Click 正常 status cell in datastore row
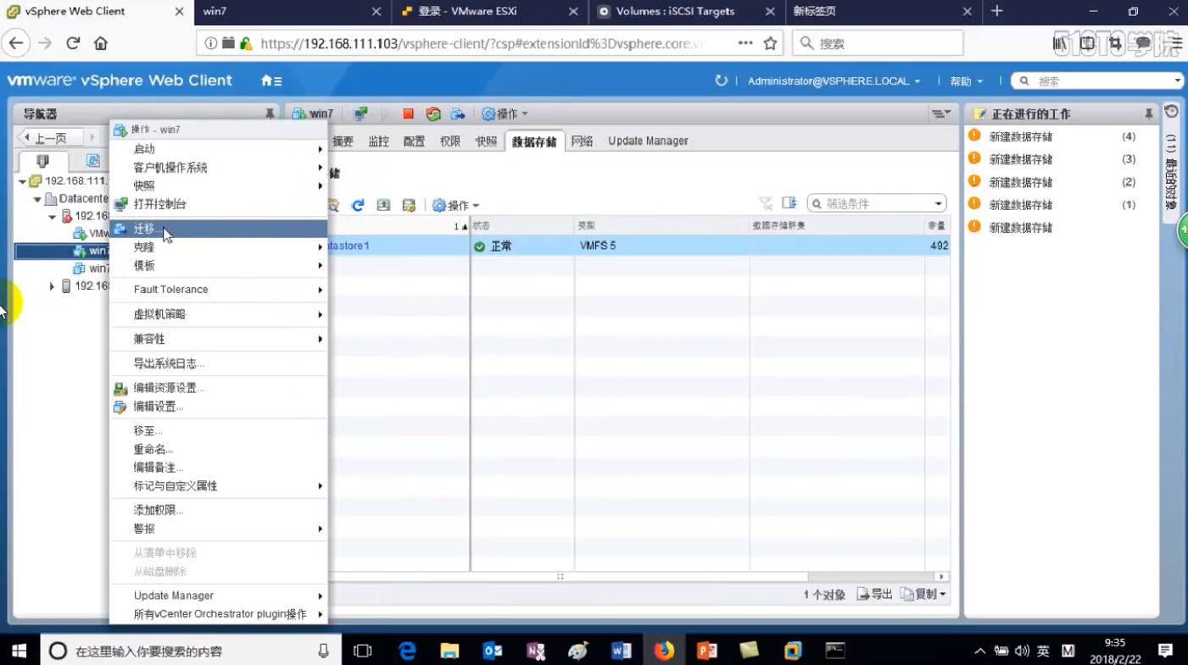This screenshot has height=665, width=1188. tap(522, 246)
